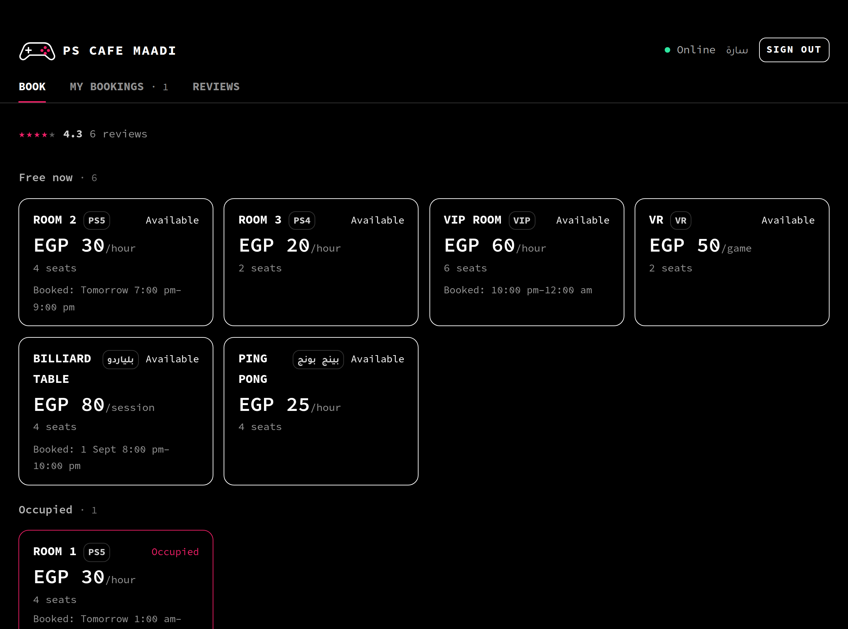Click the Arabic badge on Ping Pong

point(318,359)
